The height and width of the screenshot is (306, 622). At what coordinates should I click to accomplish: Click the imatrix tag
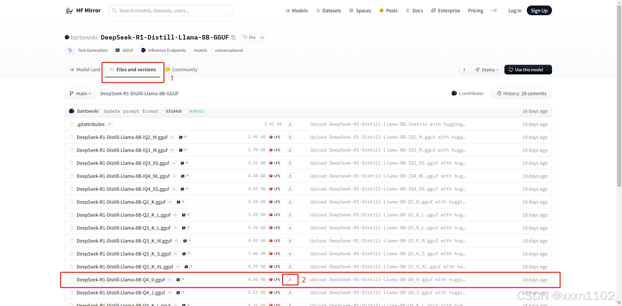(201, 50)
